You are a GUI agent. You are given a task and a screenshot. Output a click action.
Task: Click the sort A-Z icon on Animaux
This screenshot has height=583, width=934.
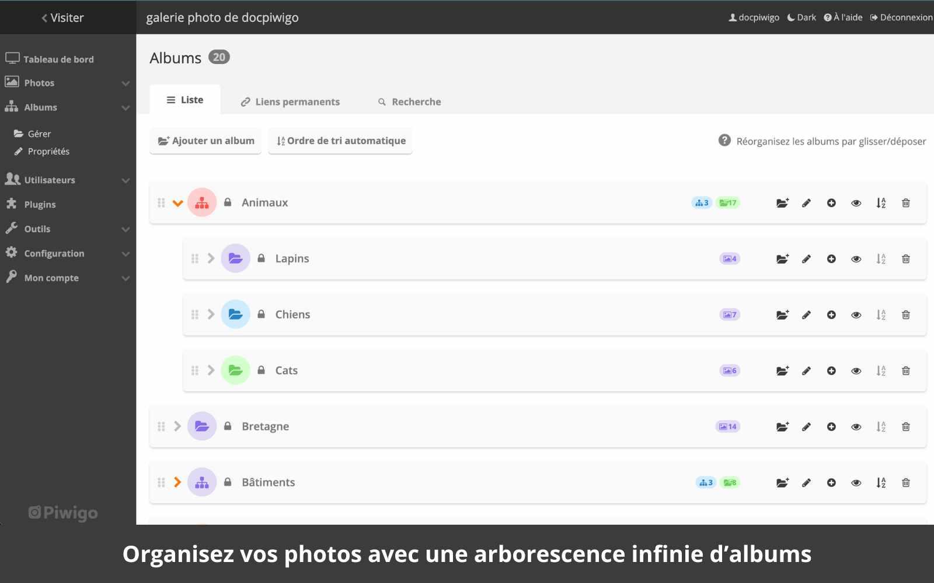point(881,202)
